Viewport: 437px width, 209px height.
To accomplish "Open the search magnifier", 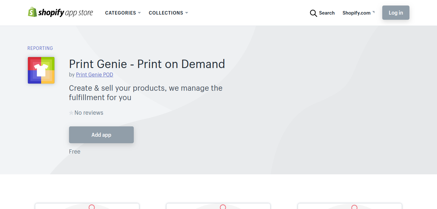I will tap(313, 13).
